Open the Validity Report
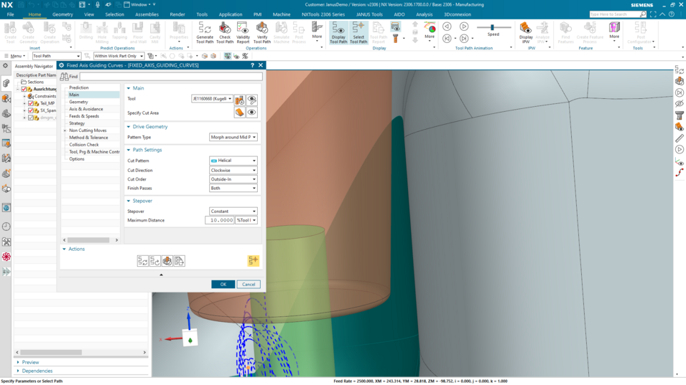 coord(243,33)
